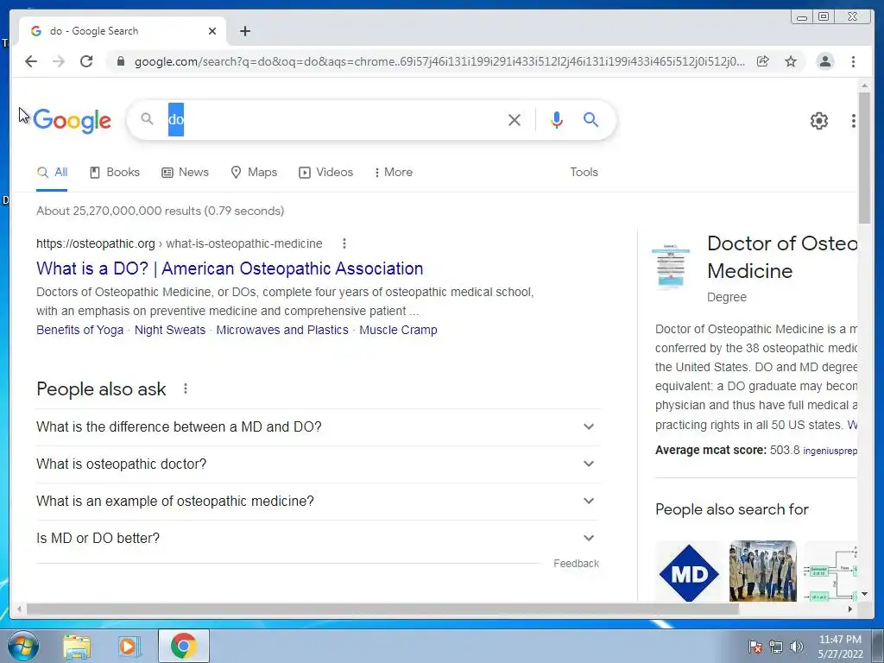The height and width of the screenshot is (663, 884).
Task: Switch to the Maps tab
Action: pyautogui.click(x=255, y=172)
